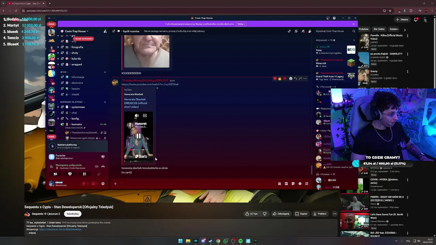Open the Discord help question mark icon
The height and width of the screenshot is (245, 436).
[x=334, y=18]
